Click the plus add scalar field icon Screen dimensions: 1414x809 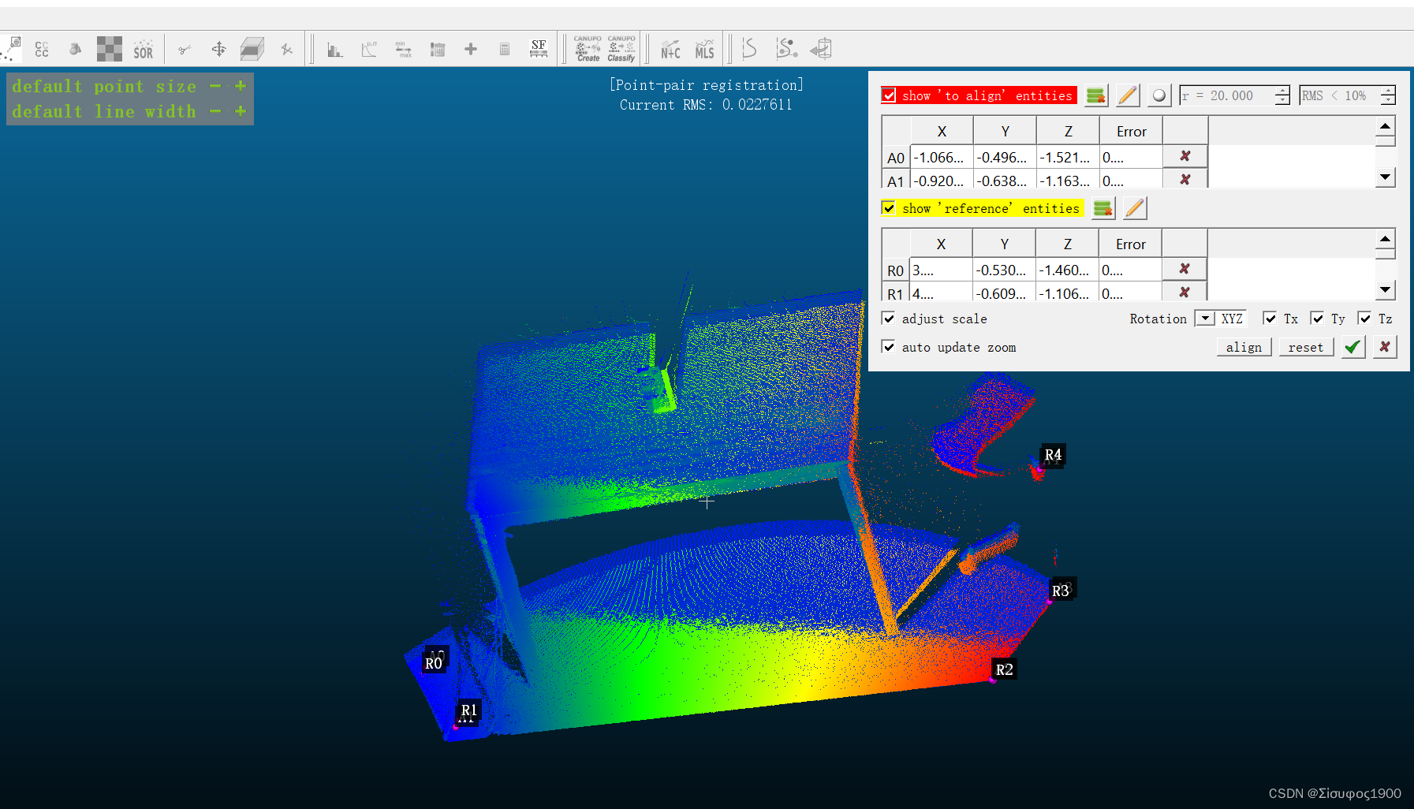(x=471, y=50)
